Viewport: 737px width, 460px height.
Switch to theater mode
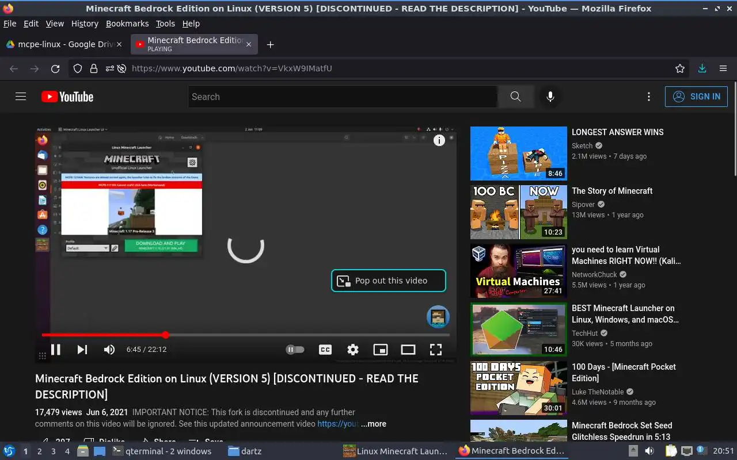click(408, 349)
